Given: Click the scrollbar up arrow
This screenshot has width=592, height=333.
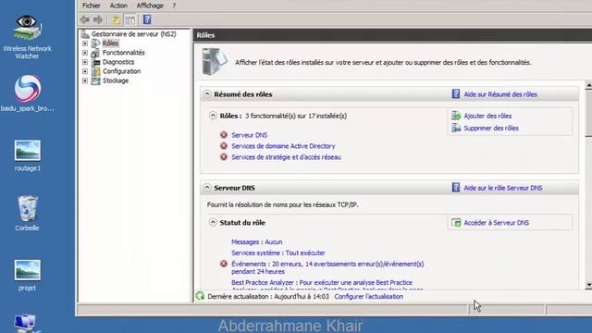Looking at the screenshot, I should click(588, 86).
